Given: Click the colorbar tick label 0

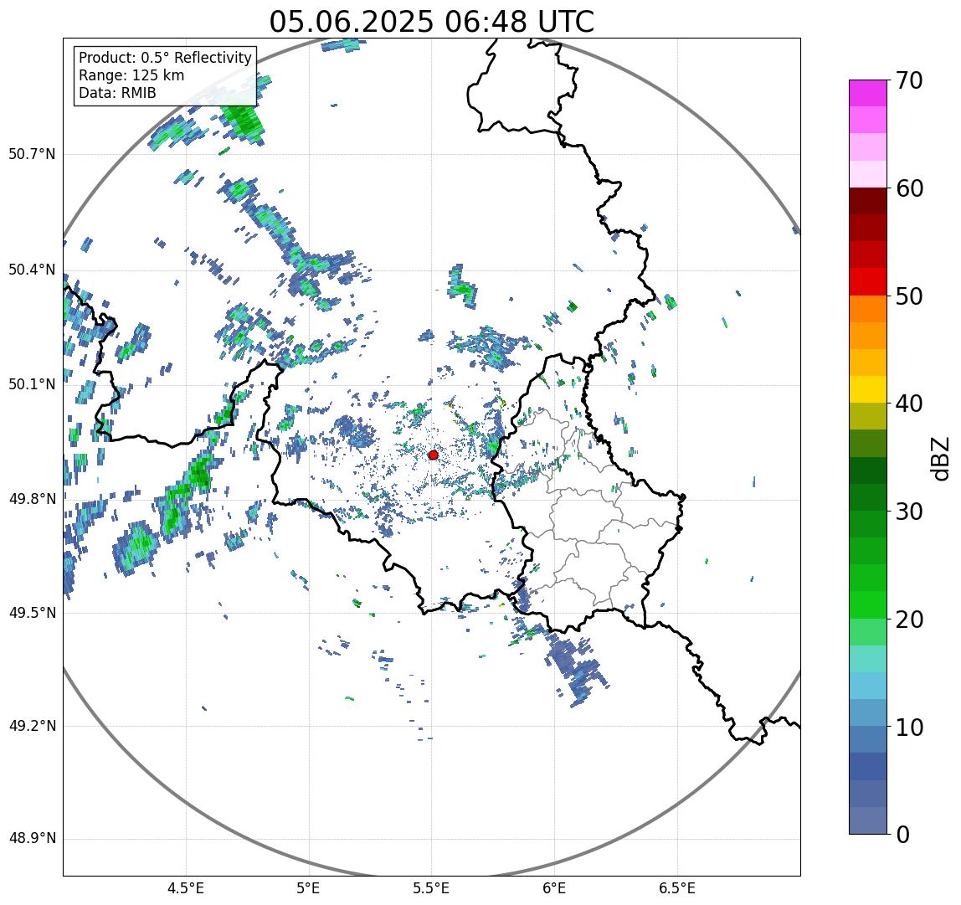Looking at the screenshot, I should (902, 835).
